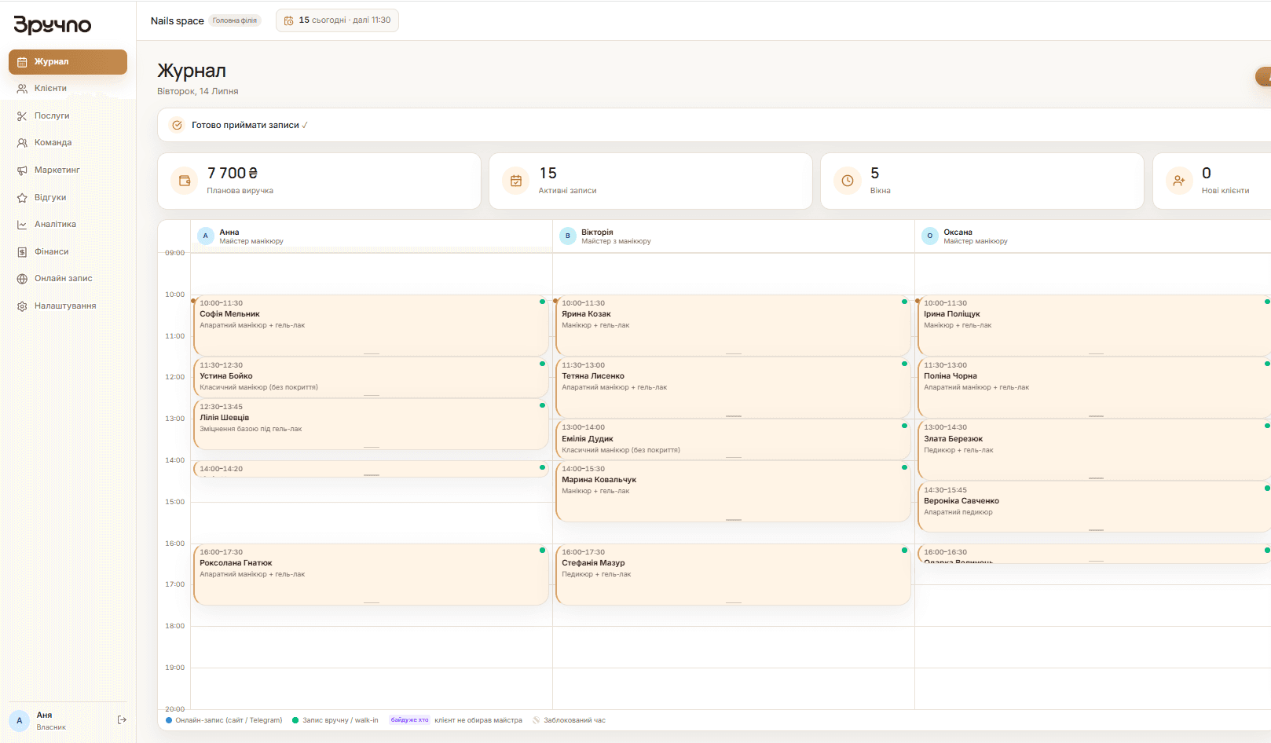Screen dimensions: 1271x743
Task: Open Налаштування gear icon
Action: pyautogui.click(x=22, y=306)
